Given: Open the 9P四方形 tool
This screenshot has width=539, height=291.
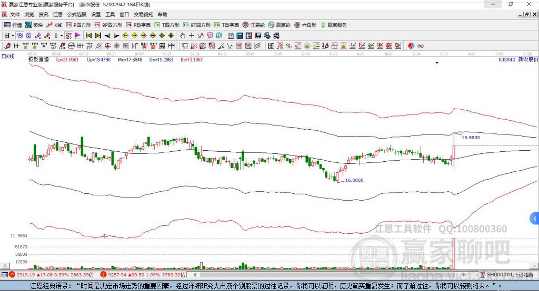Looking at the screenshot, I should tap(108, 25).
